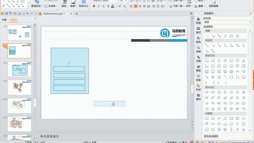Viewport: 254px width, 143px height.
Task: Close the slide thumbnail pane
Action: pos(35,19)
